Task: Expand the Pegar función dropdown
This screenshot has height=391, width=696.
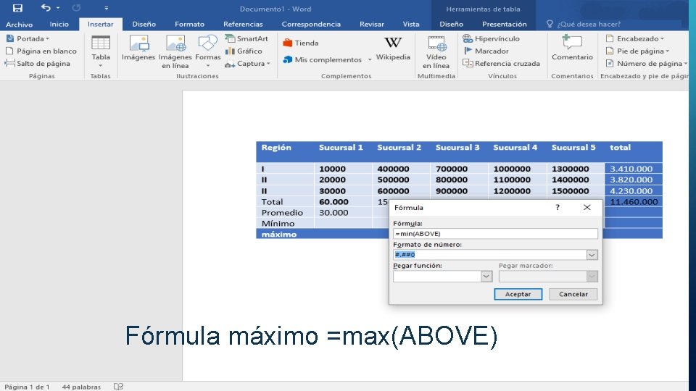Action: click(x=486, y=276)
